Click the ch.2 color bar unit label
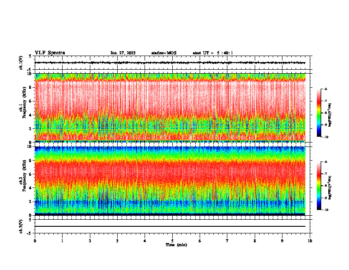Viewport: 349px width, 270px height. 330,187
